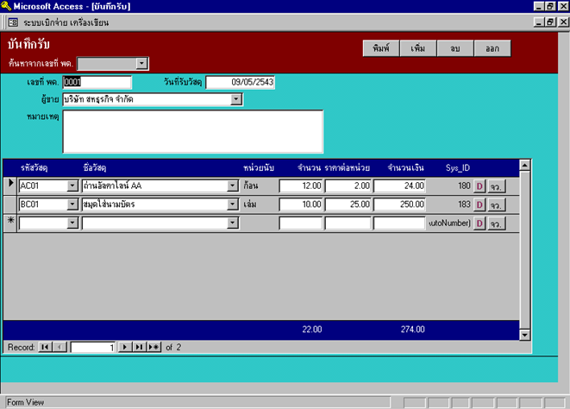Click the D button in row 183
570x409 pixels.
coord(479,204)
